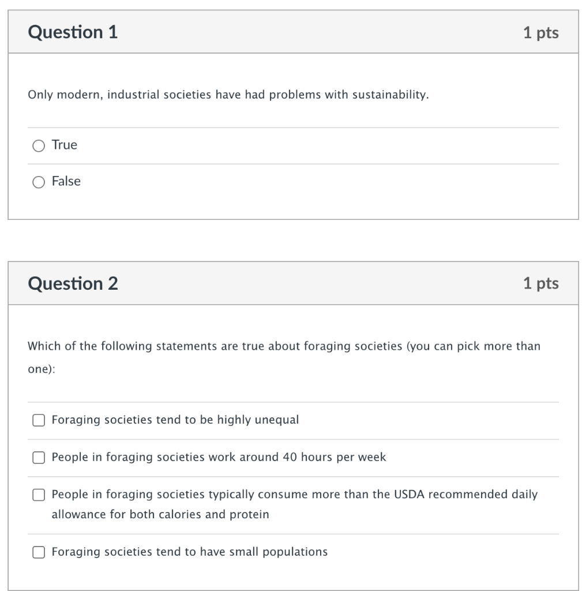Click the 'allowance for both calories and protein' line

(x=160, y=514)
